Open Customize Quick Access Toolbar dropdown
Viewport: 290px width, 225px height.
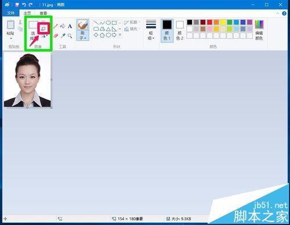coord(37,5)
